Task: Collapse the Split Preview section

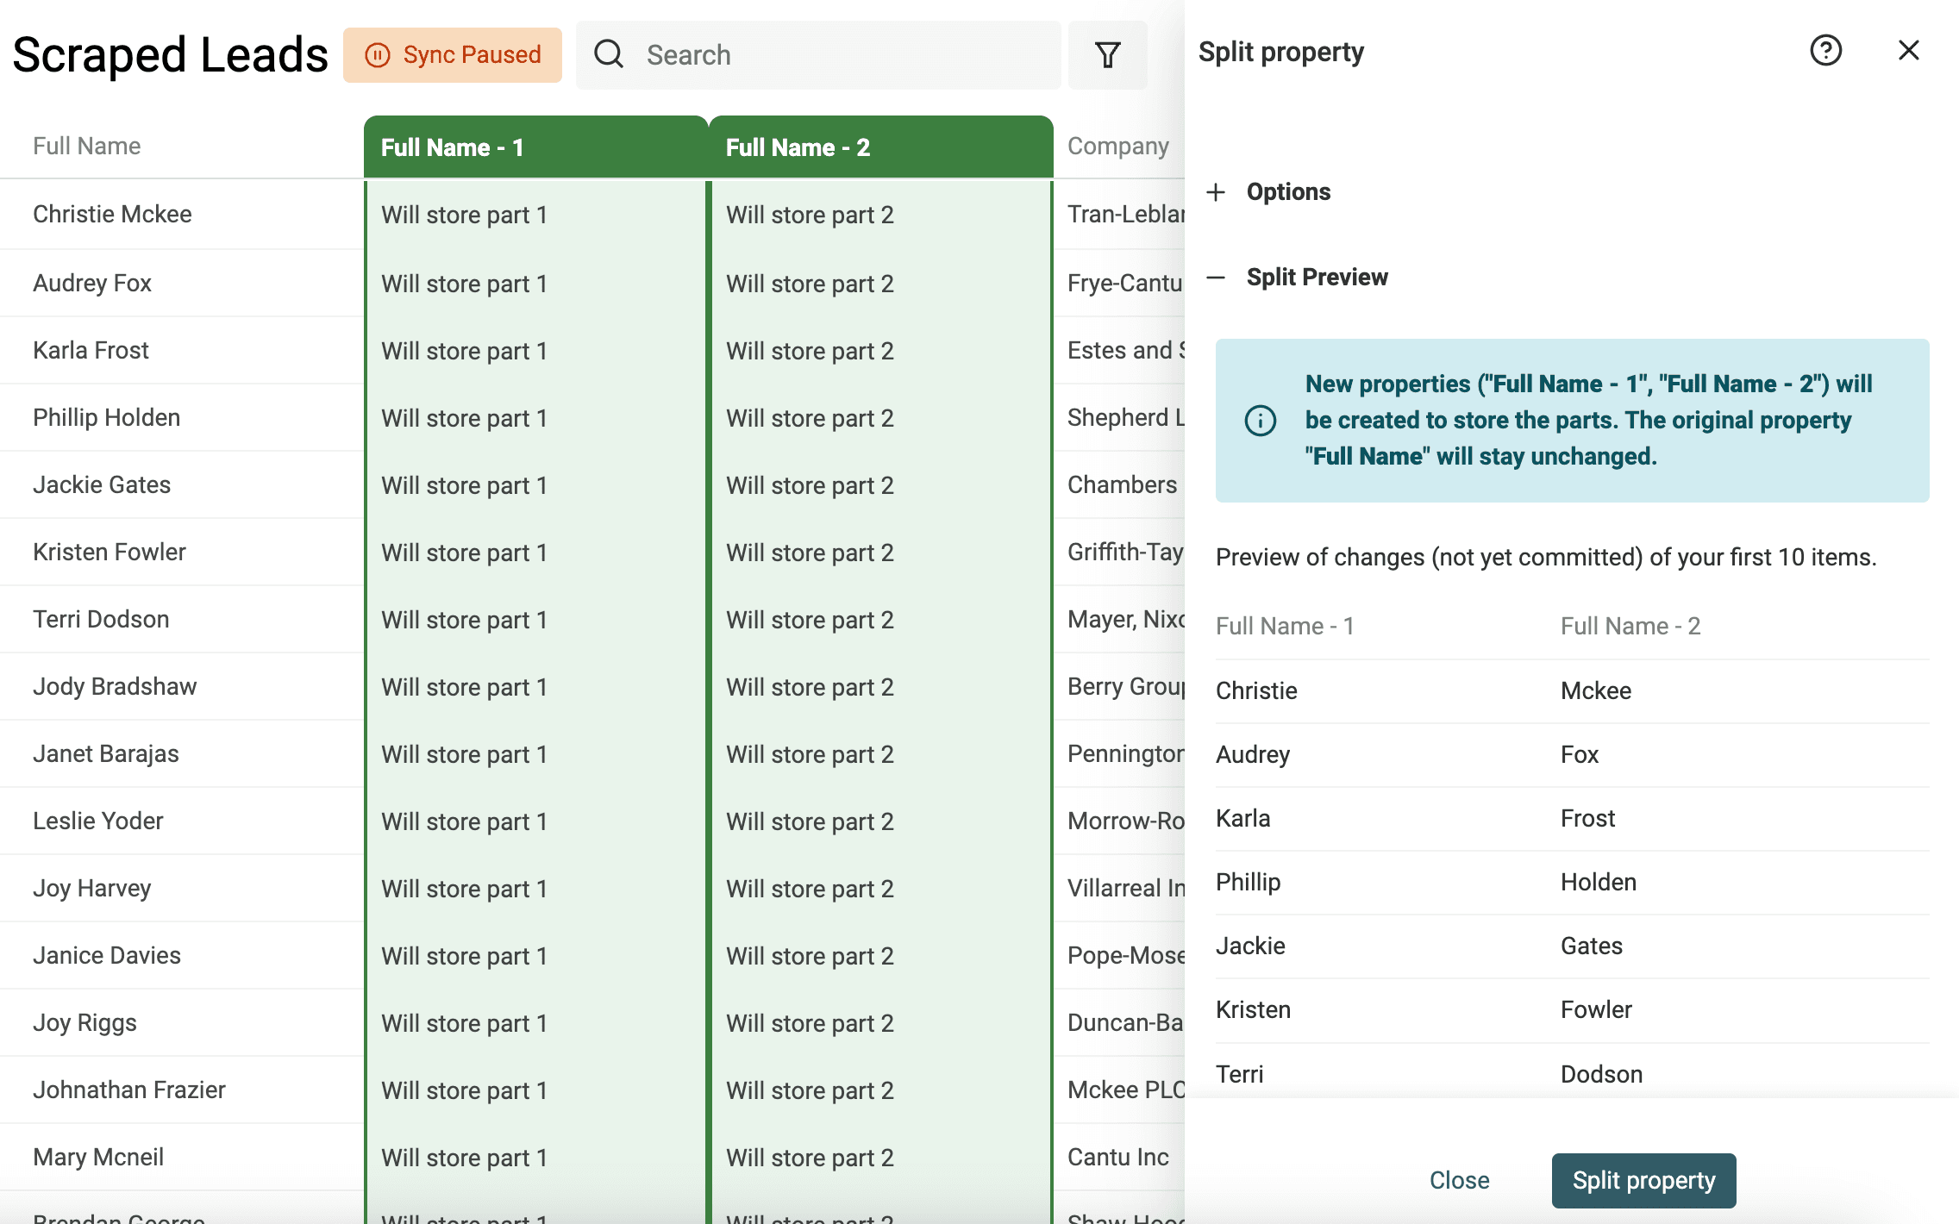Action: pos(1297,277)
